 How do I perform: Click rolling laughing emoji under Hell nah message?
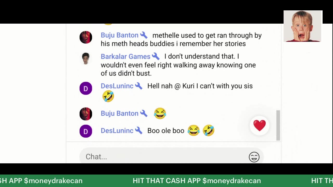[x=108, y=96]
